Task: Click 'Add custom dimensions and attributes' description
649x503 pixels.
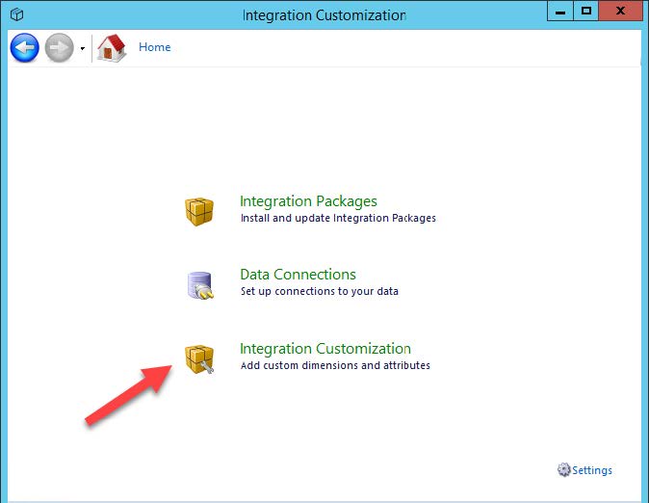Action: 334,366
